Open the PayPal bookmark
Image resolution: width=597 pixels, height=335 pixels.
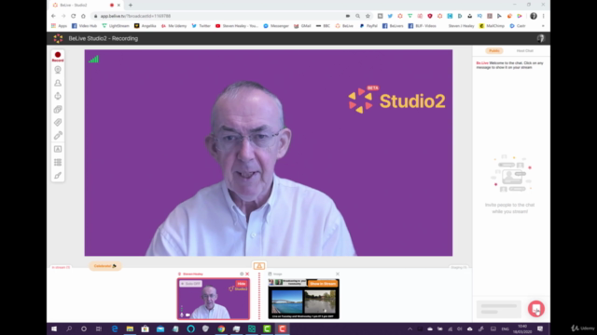[x=368, y=26]
